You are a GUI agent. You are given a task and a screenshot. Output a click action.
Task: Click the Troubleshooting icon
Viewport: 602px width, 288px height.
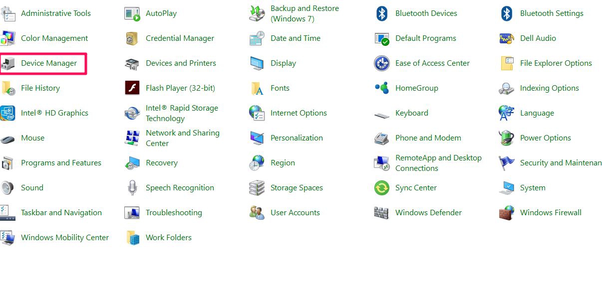click(x=132, y=213)
